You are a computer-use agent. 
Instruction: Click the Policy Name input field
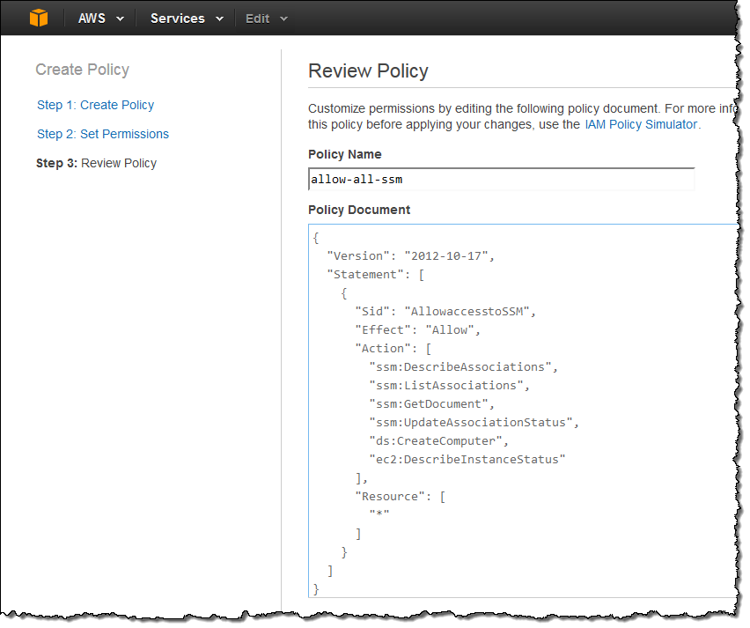coord(501,180)
